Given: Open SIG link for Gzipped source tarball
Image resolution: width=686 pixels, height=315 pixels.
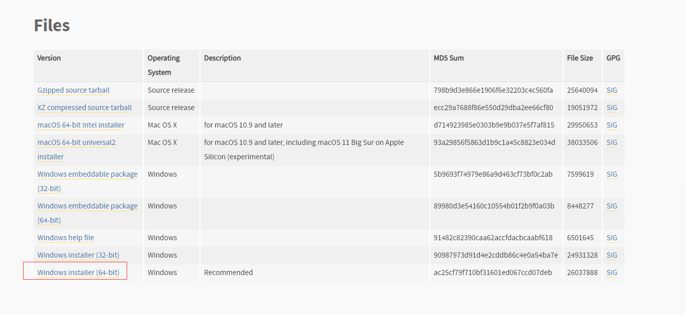Looking at the screenshot, I should (x=612, y=90).
